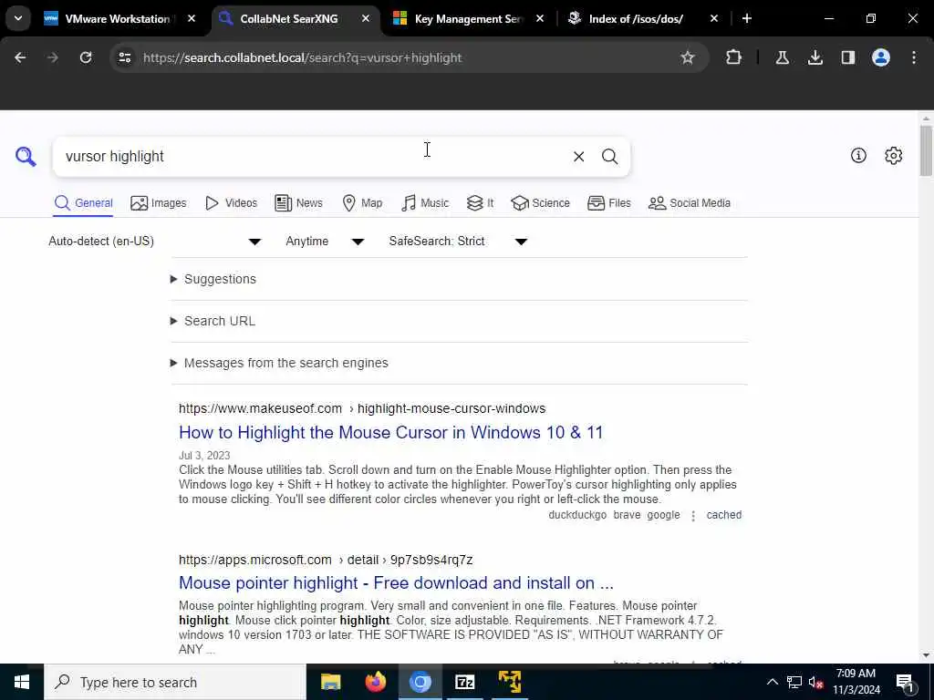Show browser downloads
Image resolution: width=934 pixels, height=700 pixels.
815,57
